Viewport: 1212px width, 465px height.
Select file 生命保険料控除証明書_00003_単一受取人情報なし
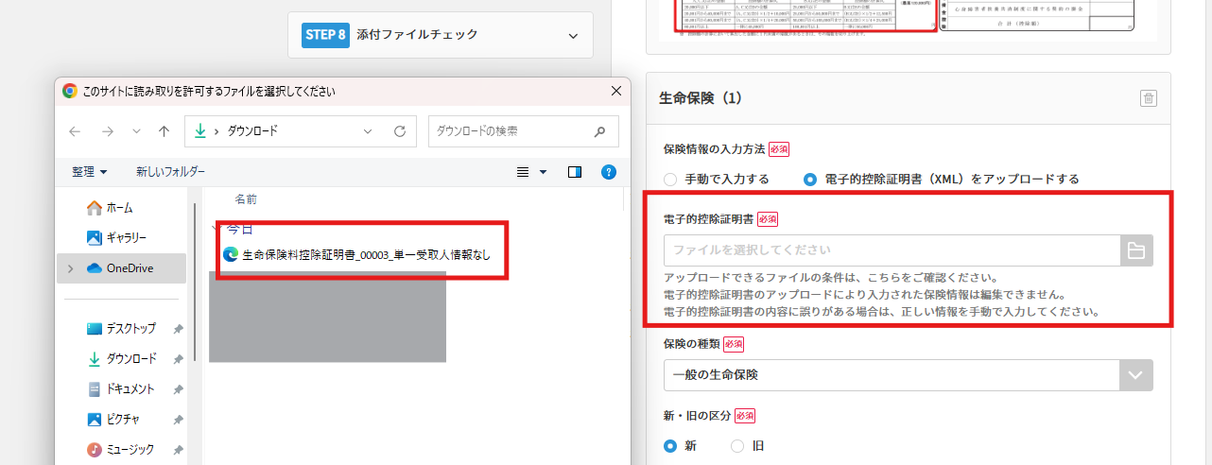pyautogui.click(x=357, y=254)
